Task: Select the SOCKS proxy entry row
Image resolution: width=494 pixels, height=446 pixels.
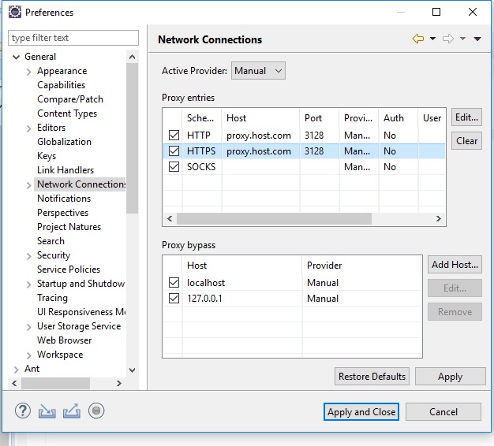Action: click(x=304, y=167)
